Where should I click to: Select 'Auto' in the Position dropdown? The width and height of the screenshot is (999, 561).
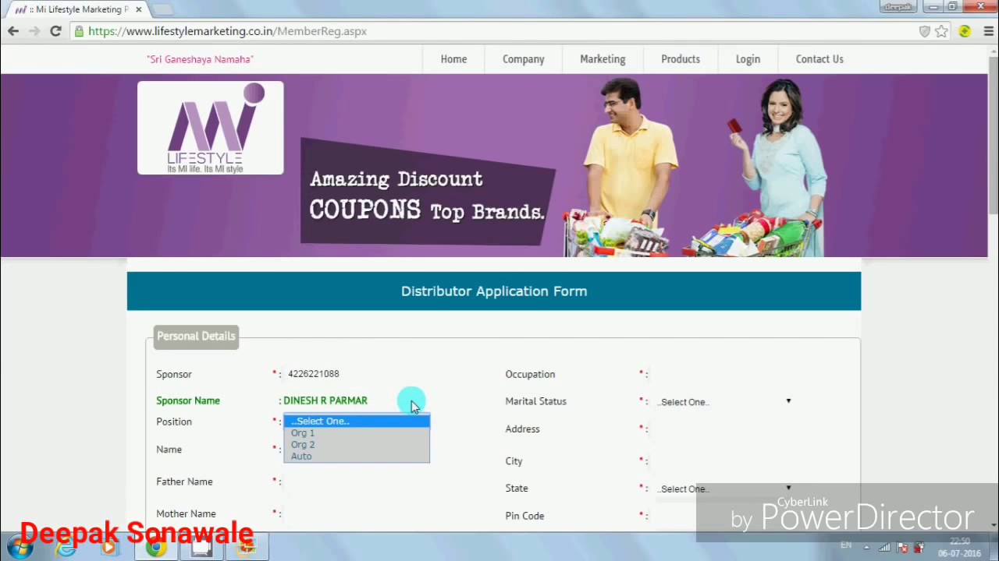pos(357,457)
